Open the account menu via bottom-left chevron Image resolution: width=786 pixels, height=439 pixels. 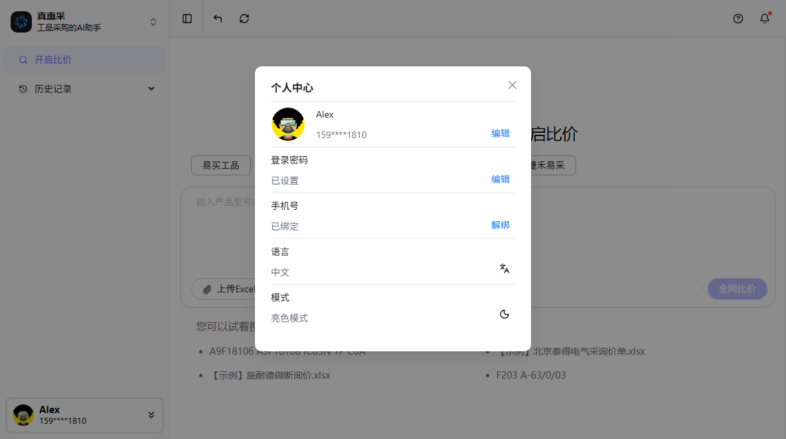pos(151,415)
